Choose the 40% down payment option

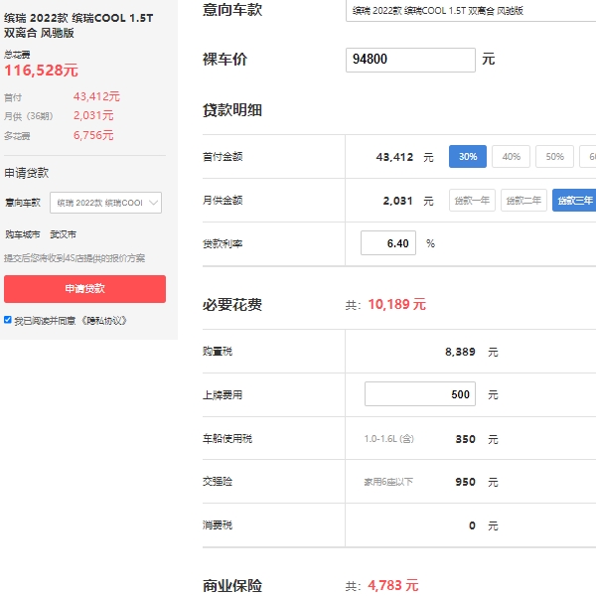(x=511, y=157)
